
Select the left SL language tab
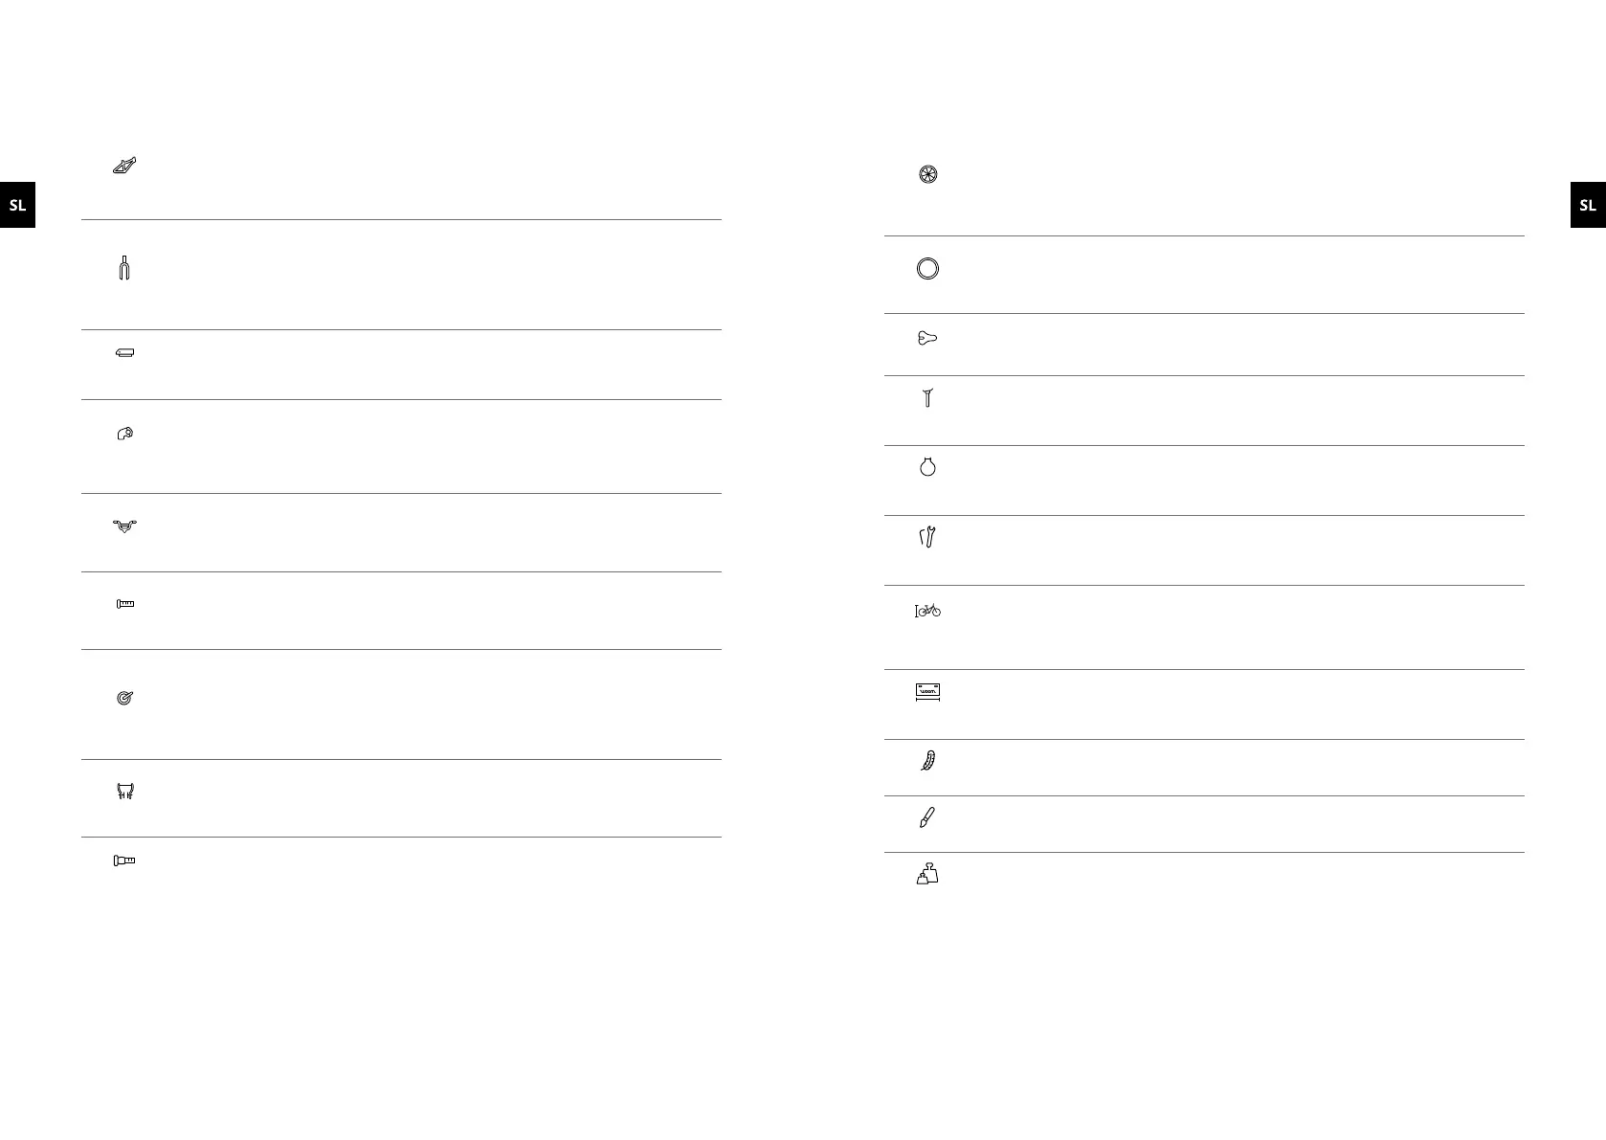[x=17, y=205]
